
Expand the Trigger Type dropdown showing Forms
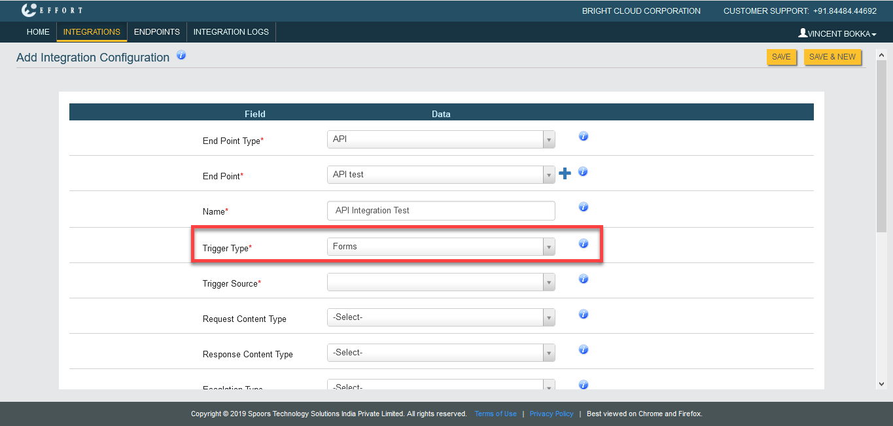click(x=440, y=247)
